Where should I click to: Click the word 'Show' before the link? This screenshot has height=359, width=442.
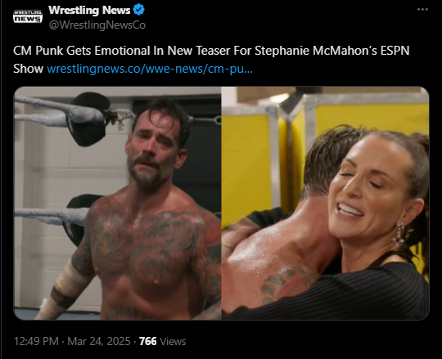coord(28,69)
